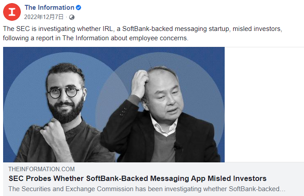
Task: Click THEINFORMATION.COM source domain label
Action: [x=42, y=169]
